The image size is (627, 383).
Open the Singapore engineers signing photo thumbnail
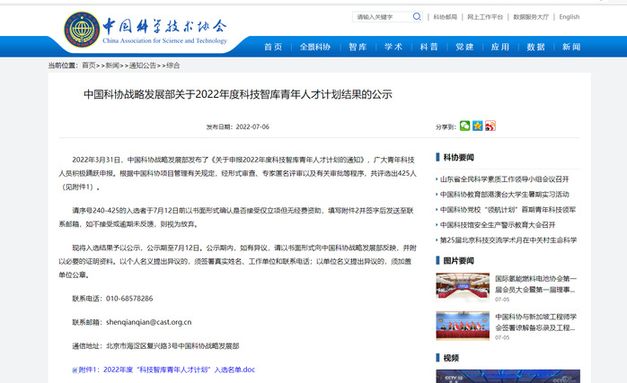[x=463, y=326]
